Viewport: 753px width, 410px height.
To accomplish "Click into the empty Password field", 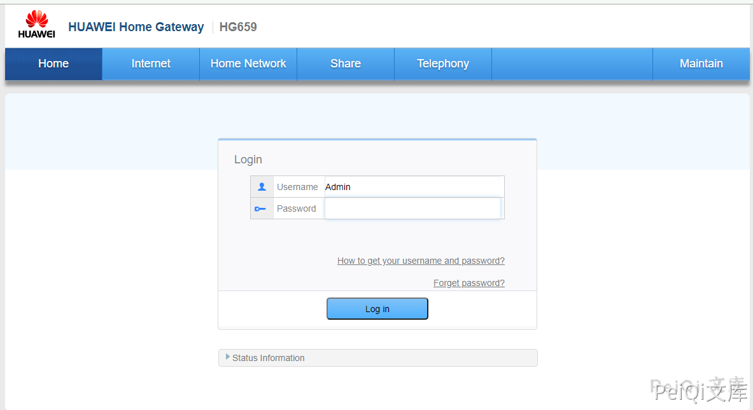I will click(412, 208).
